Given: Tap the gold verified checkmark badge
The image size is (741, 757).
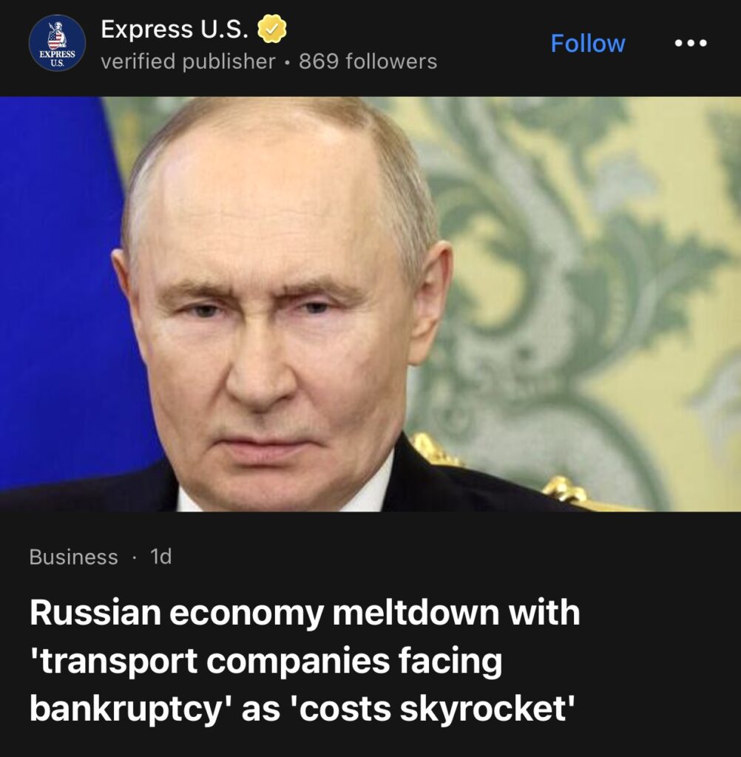Looking at the screenshot, I should (x=272, y=29).
